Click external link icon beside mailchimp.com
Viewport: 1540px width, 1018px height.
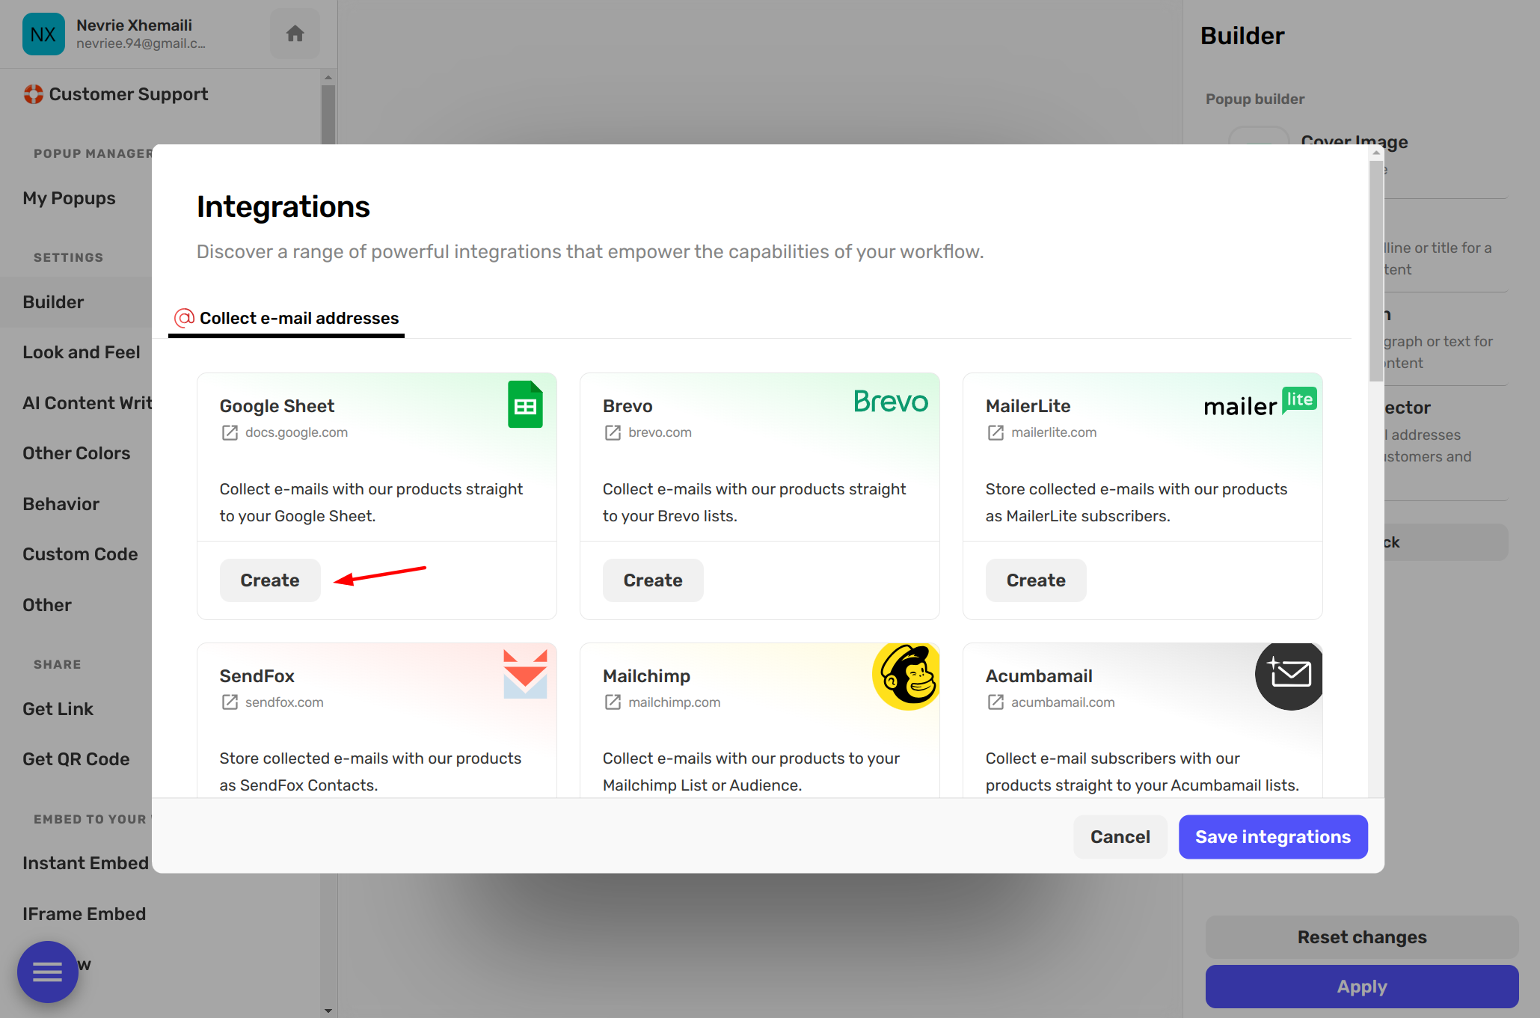613,702
